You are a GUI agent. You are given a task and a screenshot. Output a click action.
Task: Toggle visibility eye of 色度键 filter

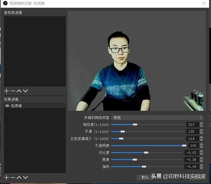point(7,106)
